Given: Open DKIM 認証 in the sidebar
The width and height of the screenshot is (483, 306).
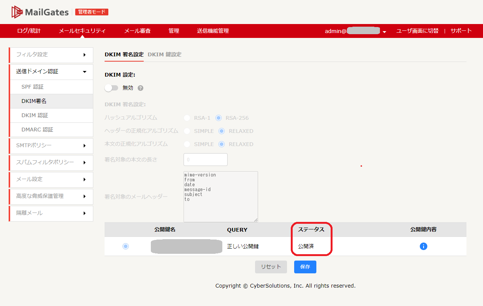Looking at the screenshot, I should pos(51,115).
